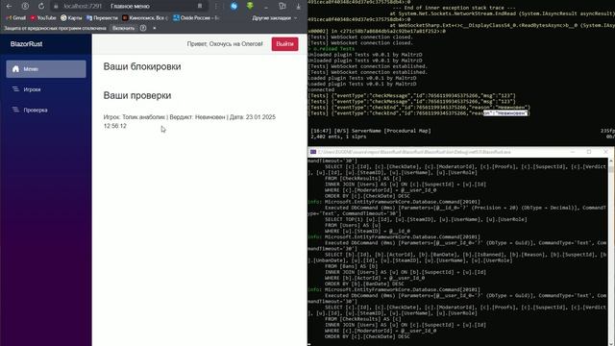Open the downloads arrow in browser toolbar
Viewport: 615px width, 346px height.
point(298,7)
